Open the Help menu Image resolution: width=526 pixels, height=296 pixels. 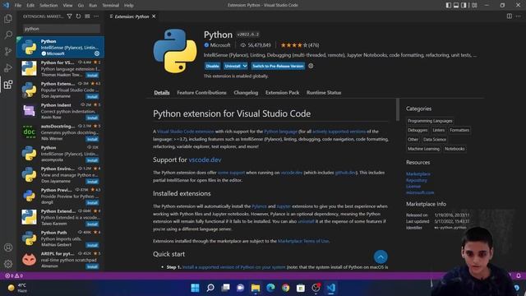tap(129, 6)
